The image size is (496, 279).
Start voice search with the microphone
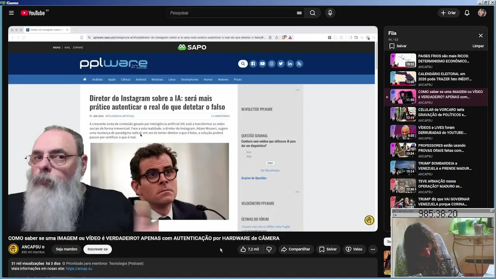pos(330,13)
